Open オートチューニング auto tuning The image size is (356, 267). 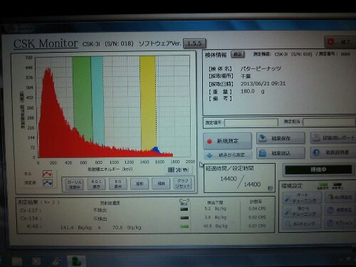(x=302, y=198)
